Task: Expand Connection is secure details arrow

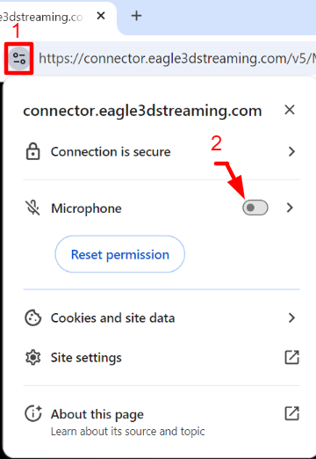Action: 291,151
